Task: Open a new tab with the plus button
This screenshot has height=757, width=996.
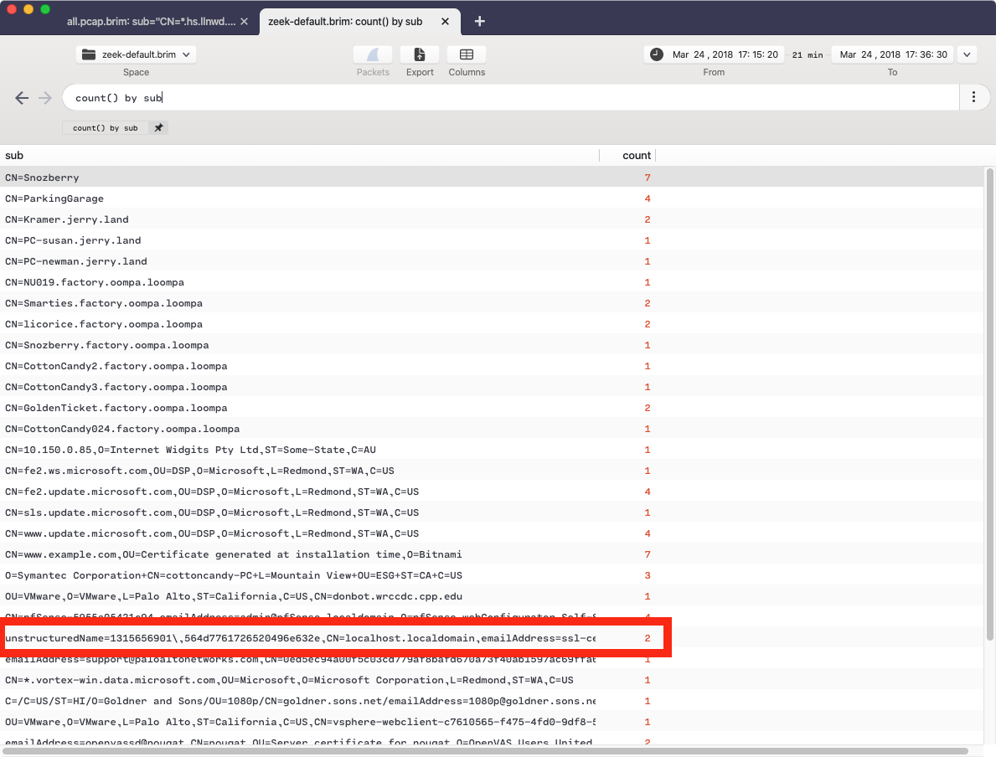Action: coord(479,21)
